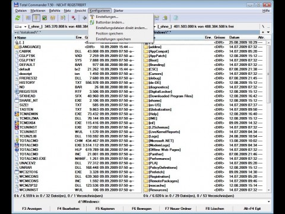Click right panel scrollbar down arrow
Screen dimensions: 285x214
(x=268, y=190)
